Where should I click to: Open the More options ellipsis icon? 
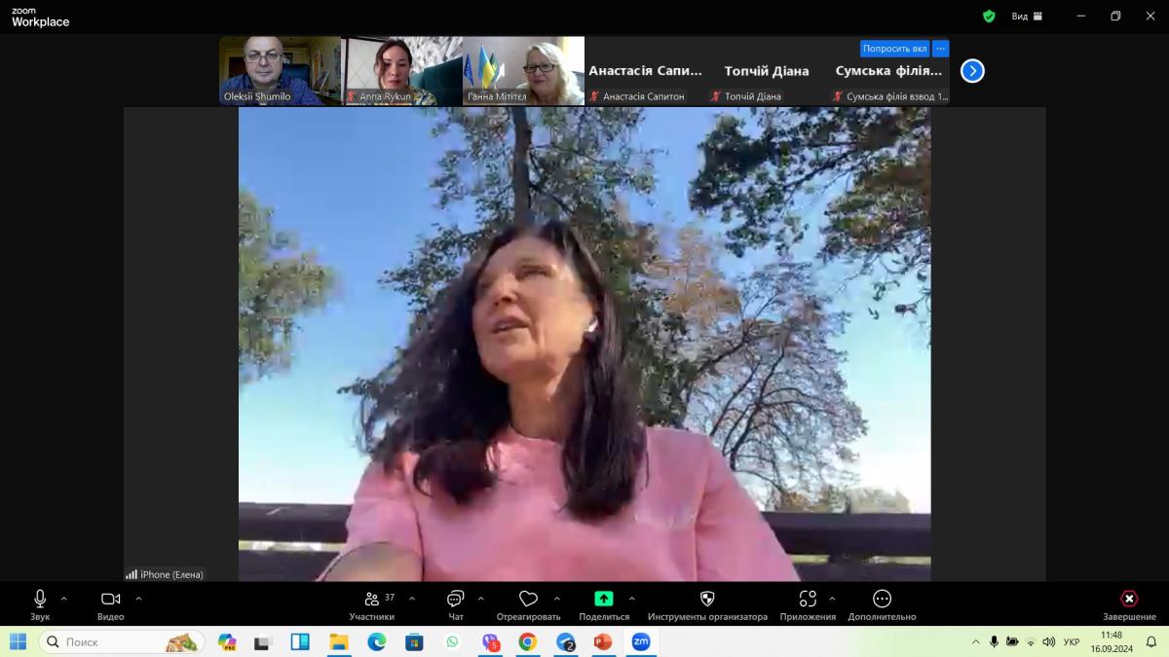pyautogui.click(x=882, y=600)
